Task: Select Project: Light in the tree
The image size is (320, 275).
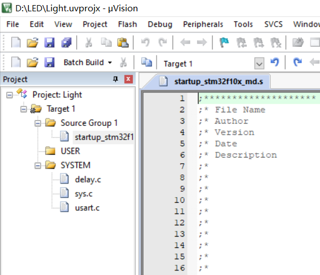Action: tap(57, 95)
